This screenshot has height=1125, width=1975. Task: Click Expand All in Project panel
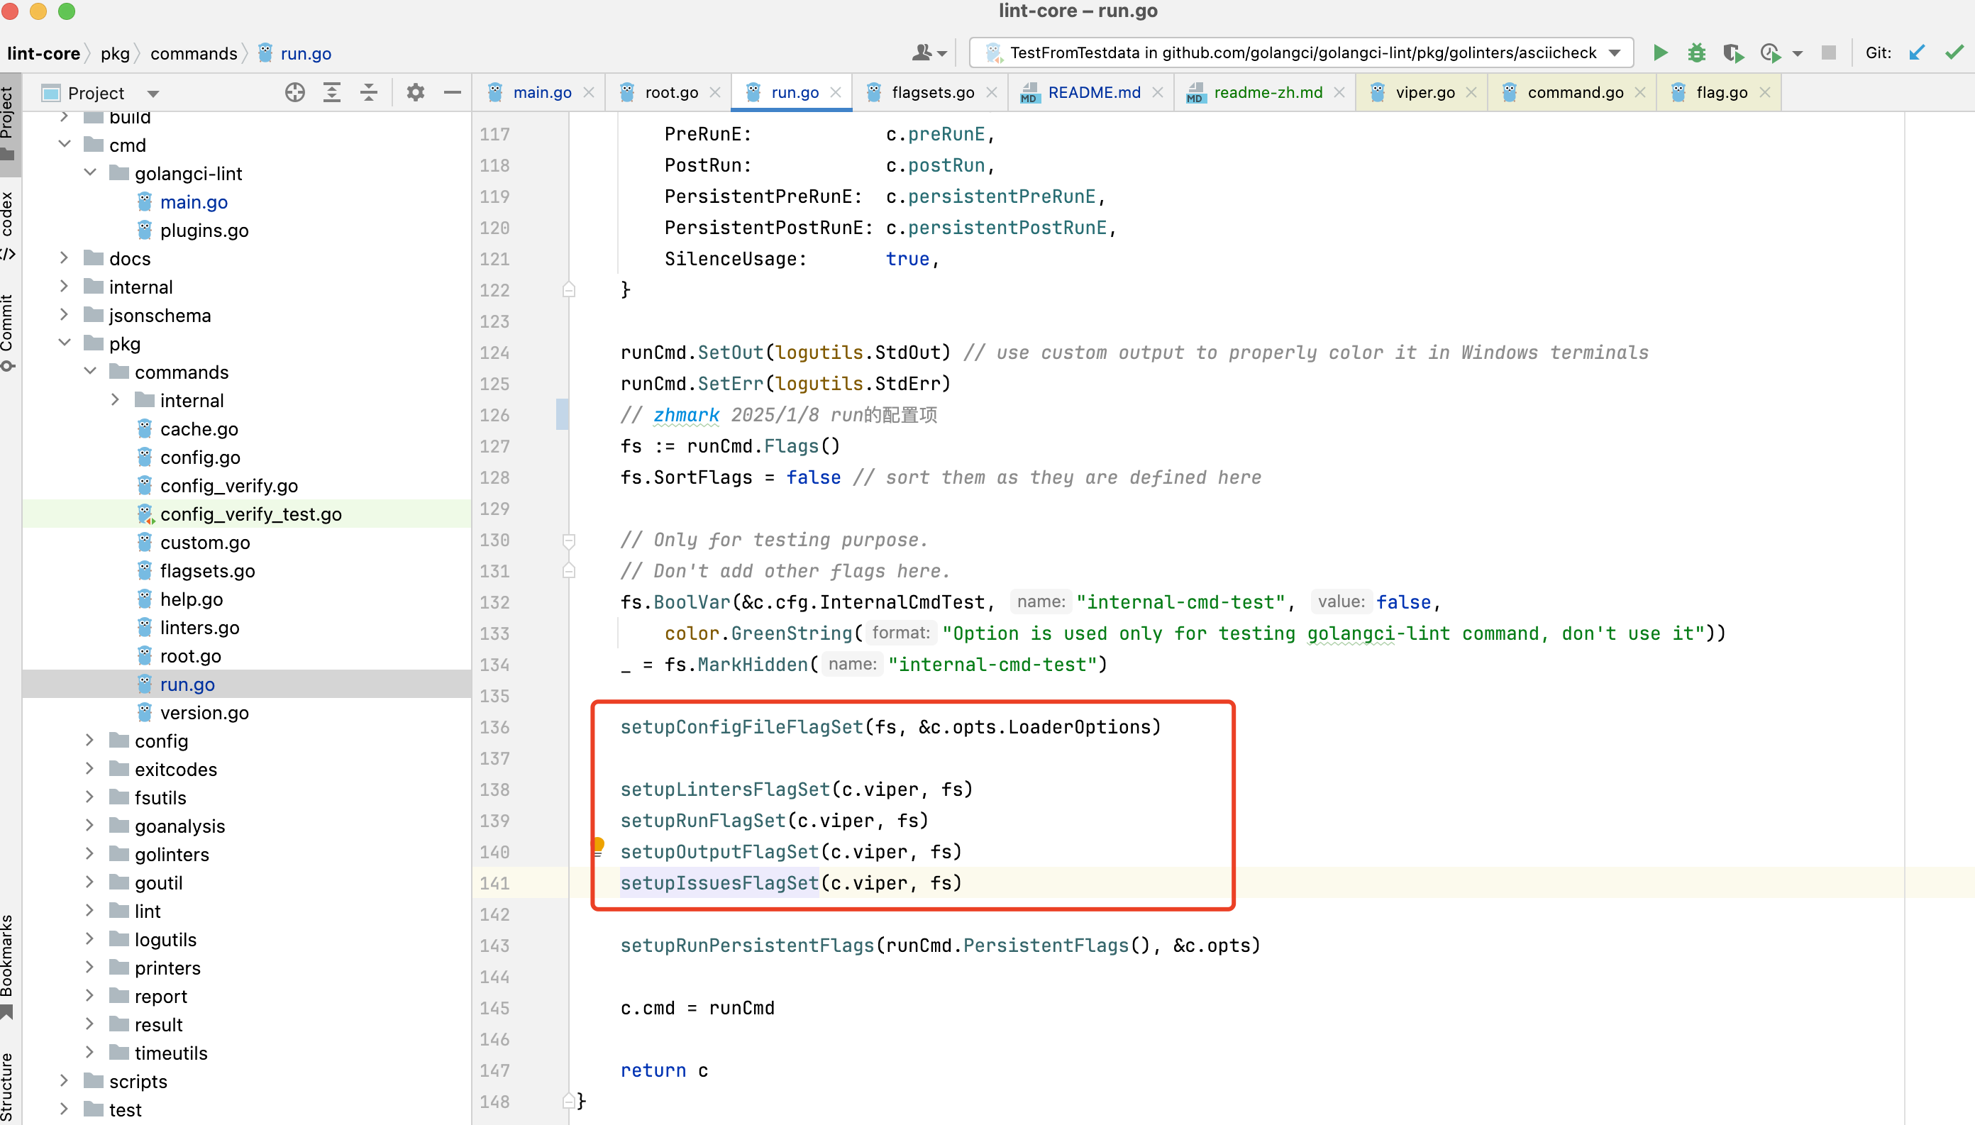(x=331, y=93)
